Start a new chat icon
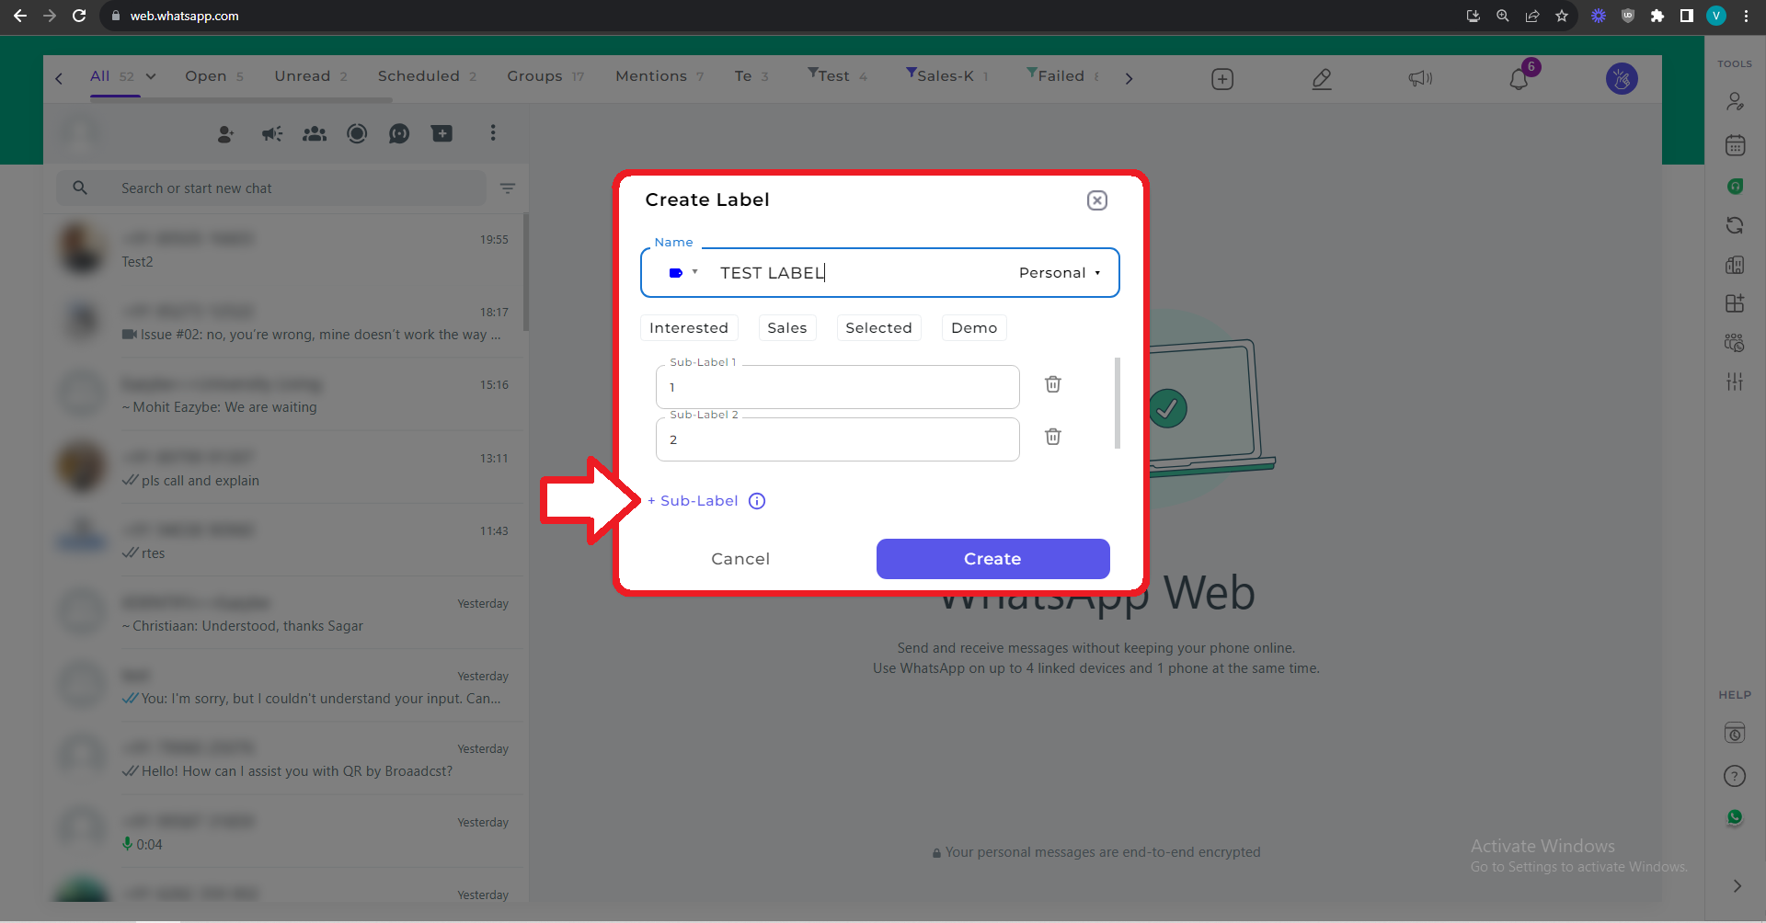The image size is (1766, 923). pyautogui.click(x=442, y=134)
